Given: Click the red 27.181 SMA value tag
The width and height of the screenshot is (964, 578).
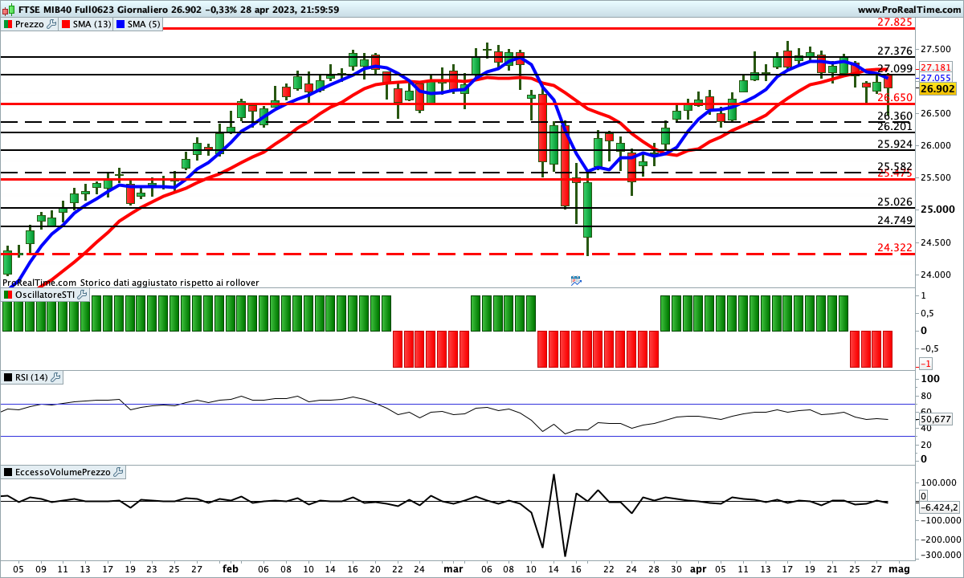Looking at the screenshot, I should [x=936, y=67].
